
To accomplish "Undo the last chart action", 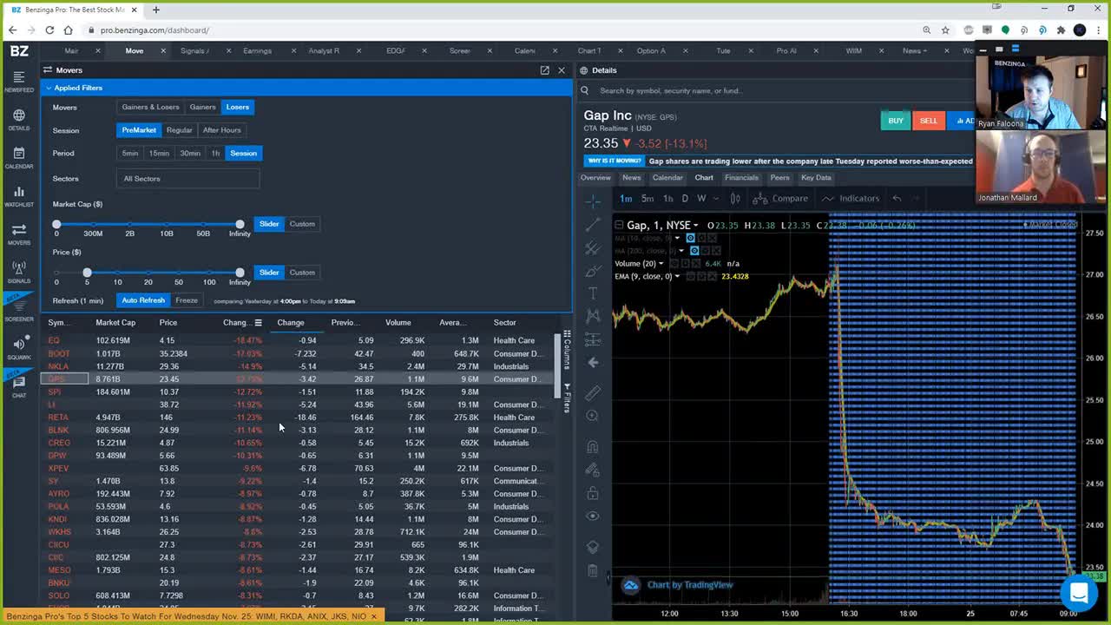I will pos(897,199).
